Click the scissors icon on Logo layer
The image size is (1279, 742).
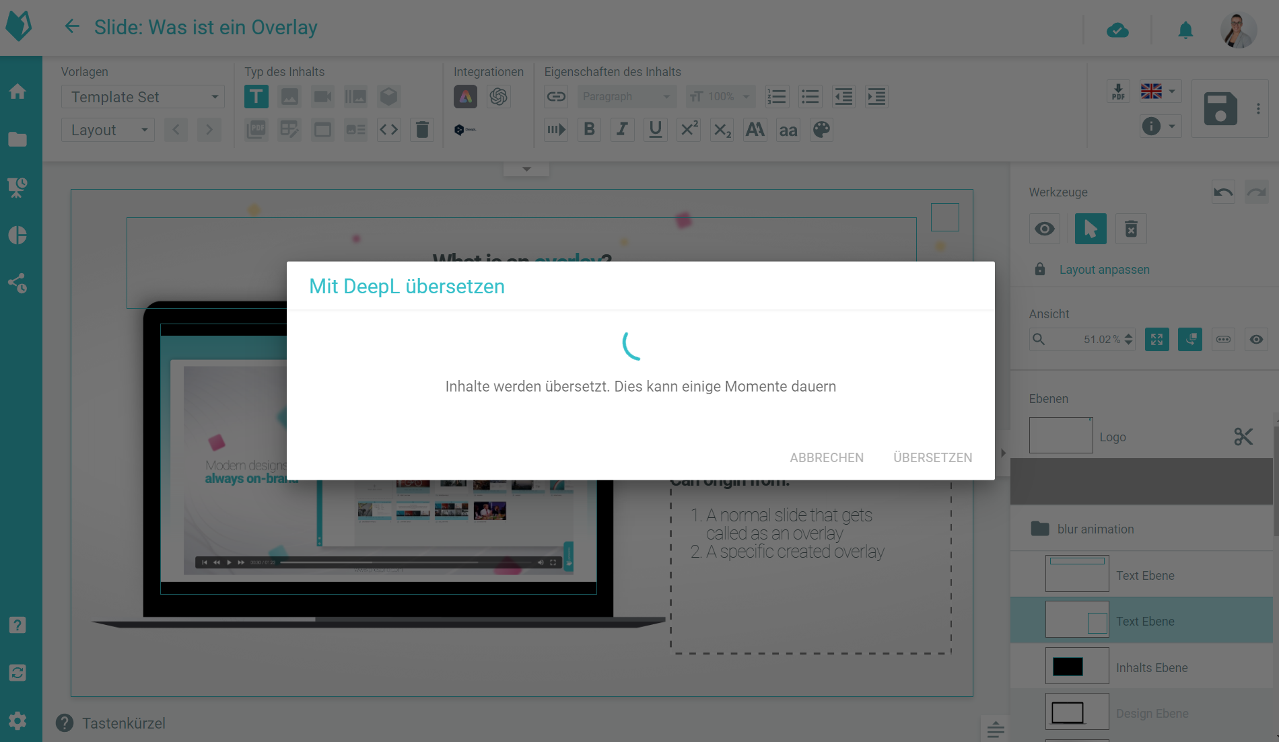click(1243, 437)
